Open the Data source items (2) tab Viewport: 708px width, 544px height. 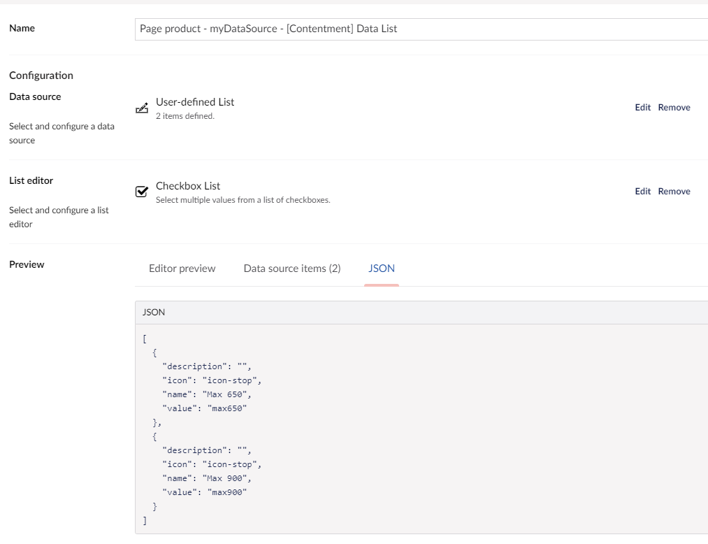click(x=291, y=268)
